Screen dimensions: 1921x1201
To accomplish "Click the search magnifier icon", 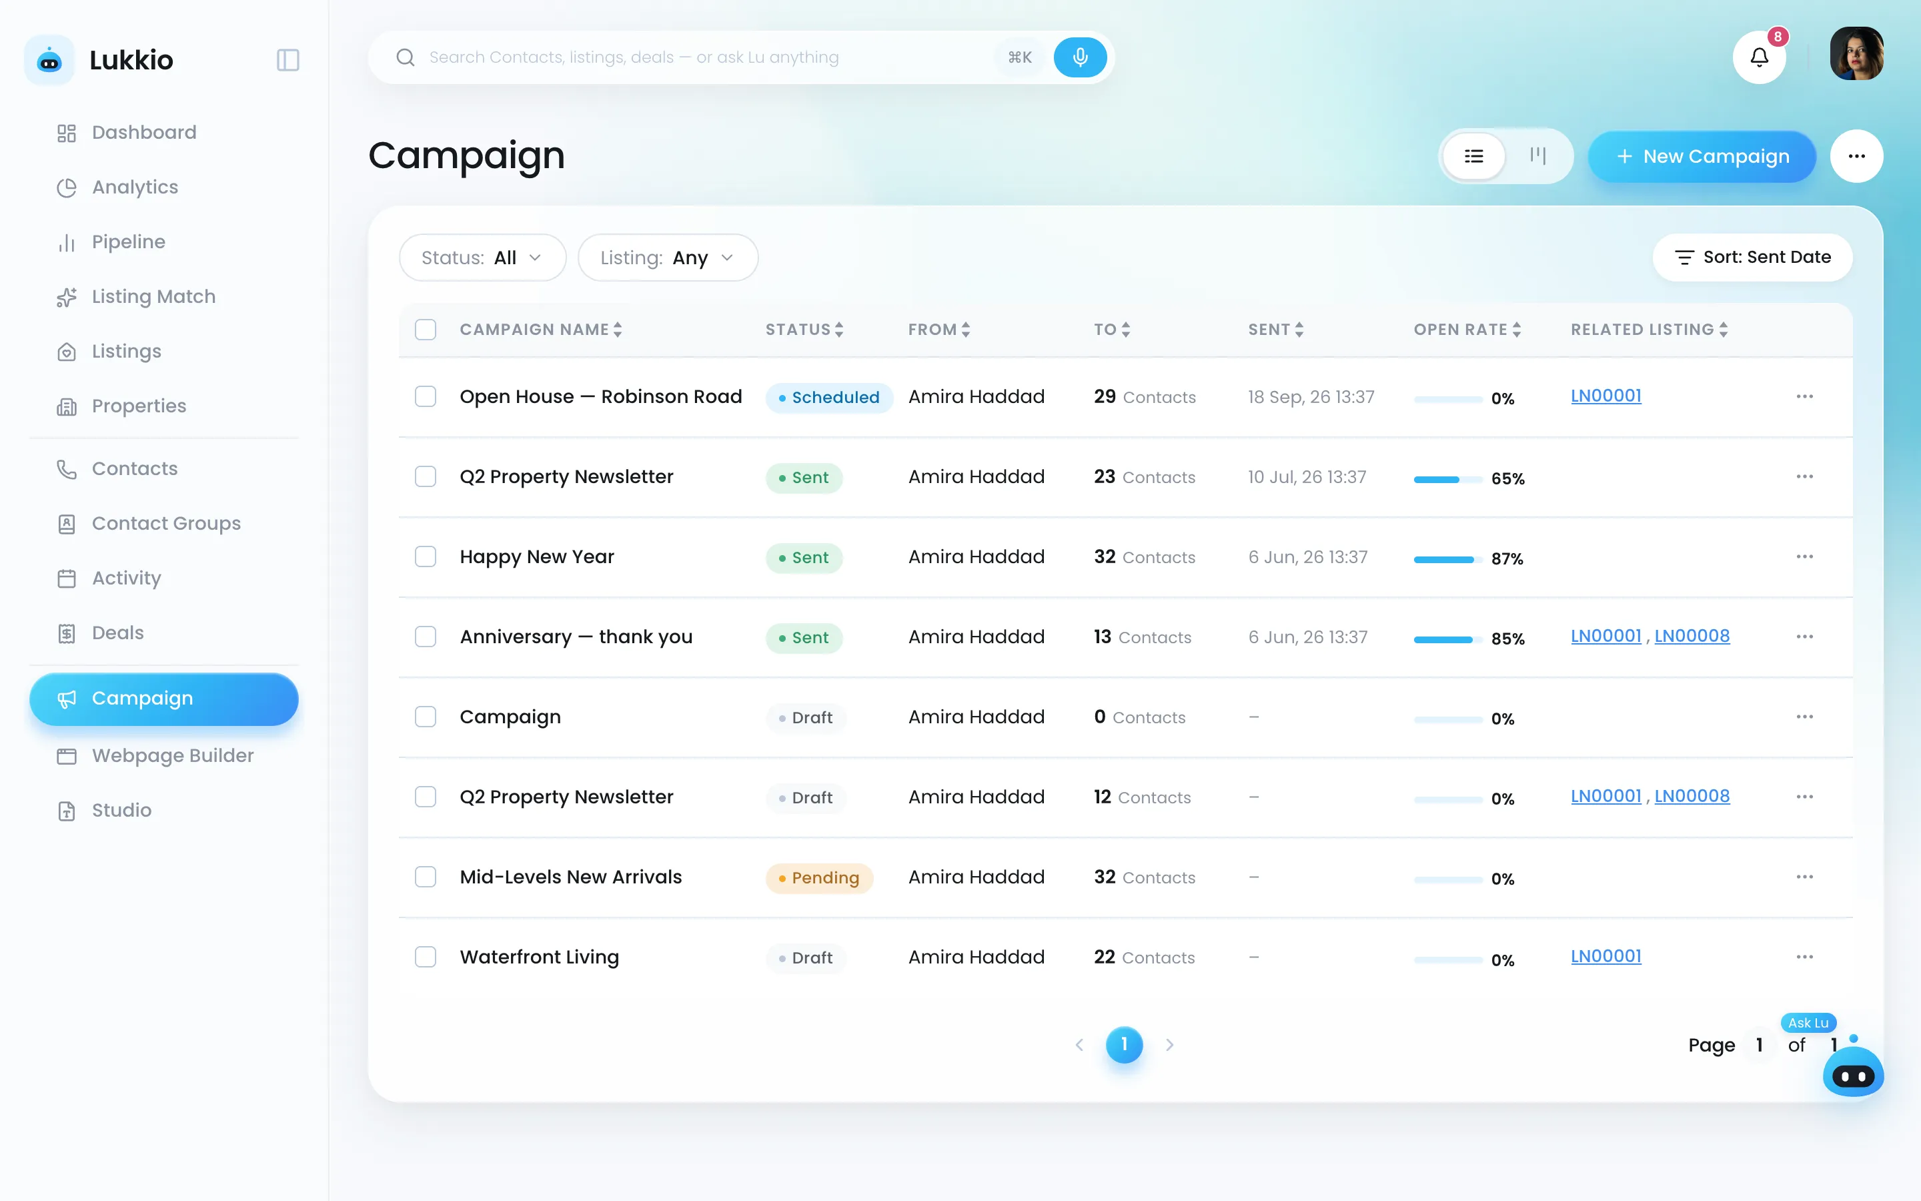I will click(x=405, y=57).
